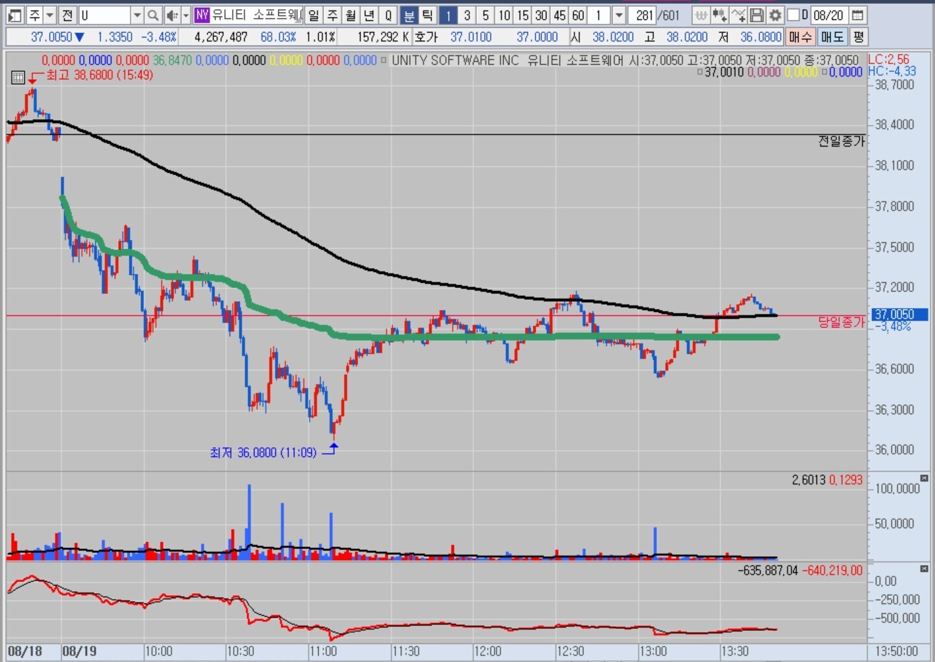Click the add line overlay icon
Viewport: 935px width, 662px height.
(738, 15)
